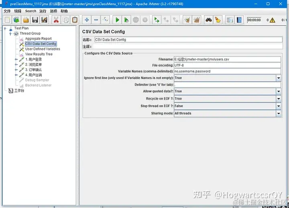Image resolution: width=289 pixels, height=208 pixels.
Task: Open the Search menu
Action: click(x=31, y=11)
